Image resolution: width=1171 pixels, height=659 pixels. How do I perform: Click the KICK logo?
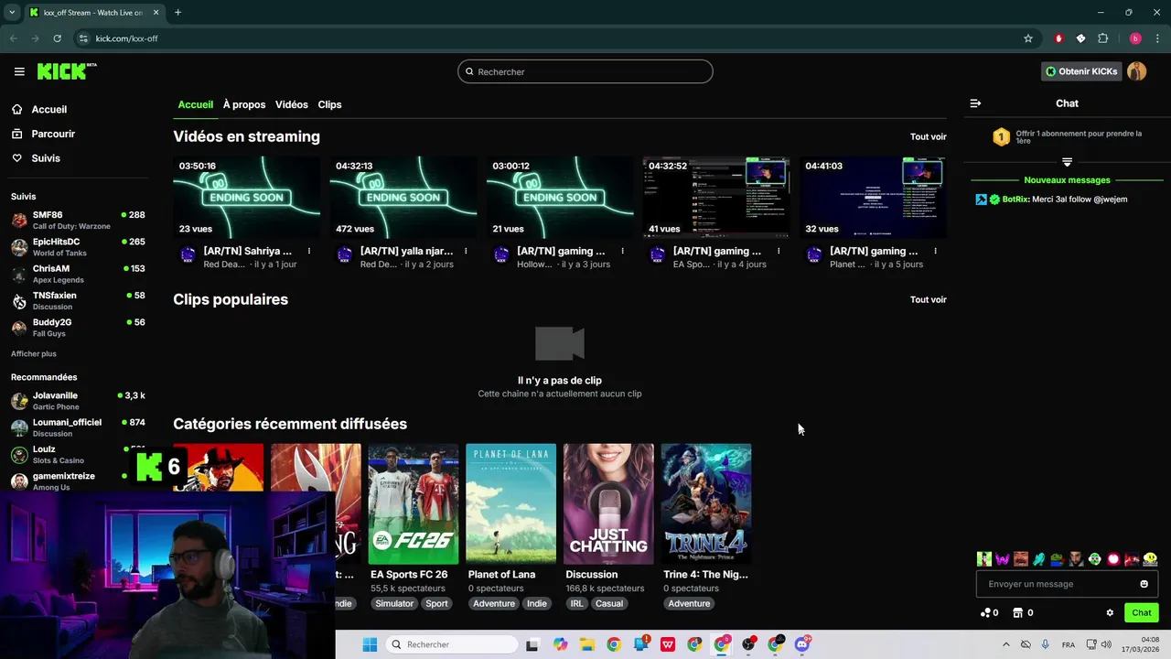pos(66,71)
